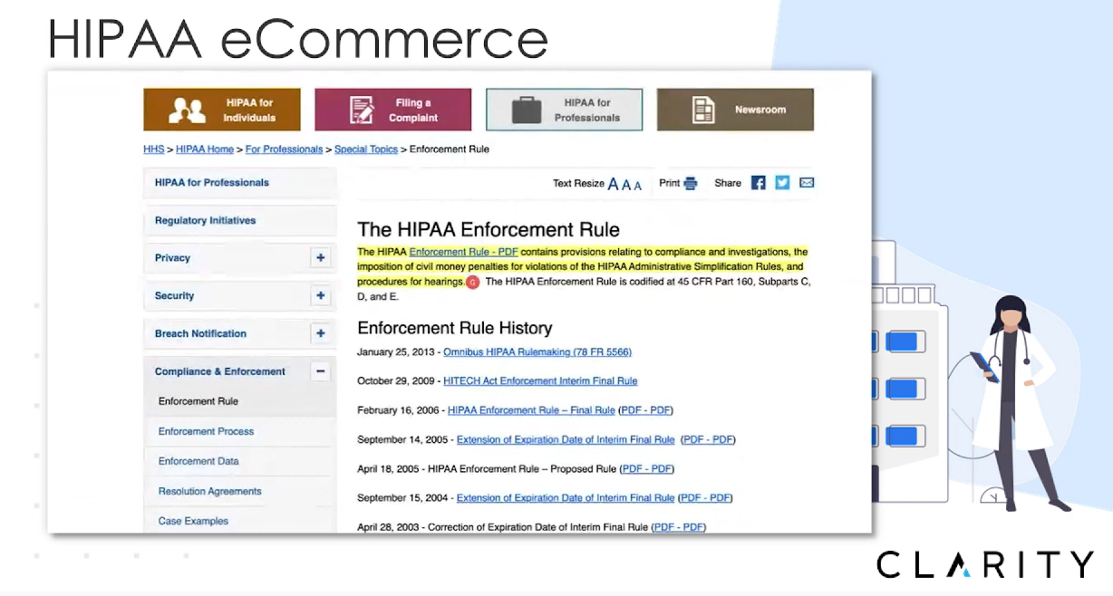Viewport: 1113px width, 596px height.
Task: Open PDF link for September 14, 2005 entry
Action: point(709,440)
